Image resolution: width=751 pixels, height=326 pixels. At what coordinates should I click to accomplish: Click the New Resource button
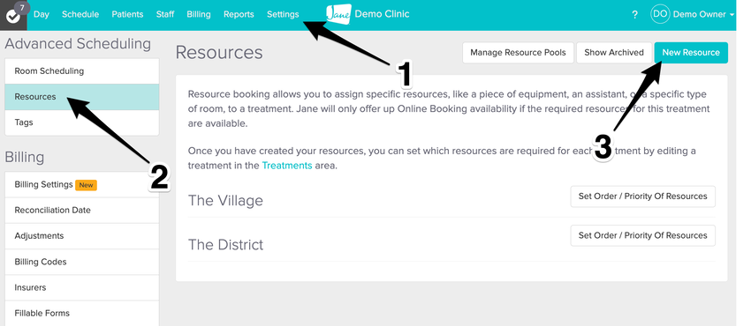691,53
